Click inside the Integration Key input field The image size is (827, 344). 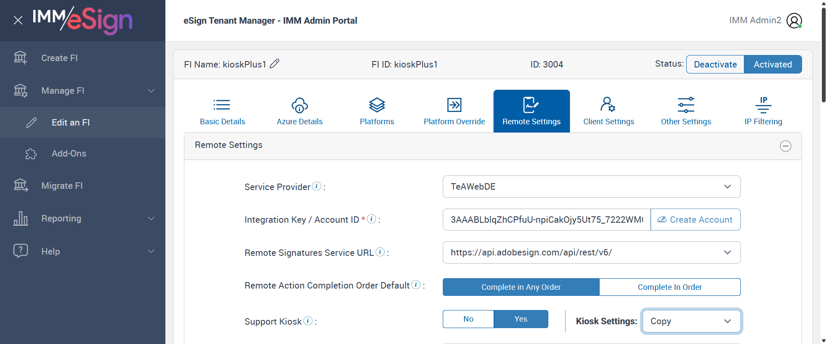546,220
